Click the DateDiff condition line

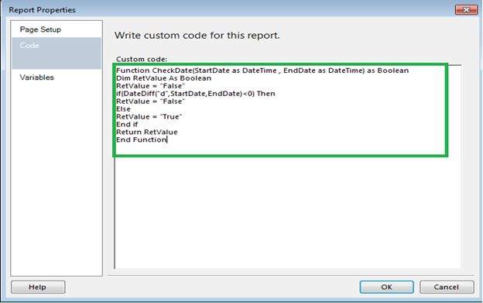click(196, 94)
